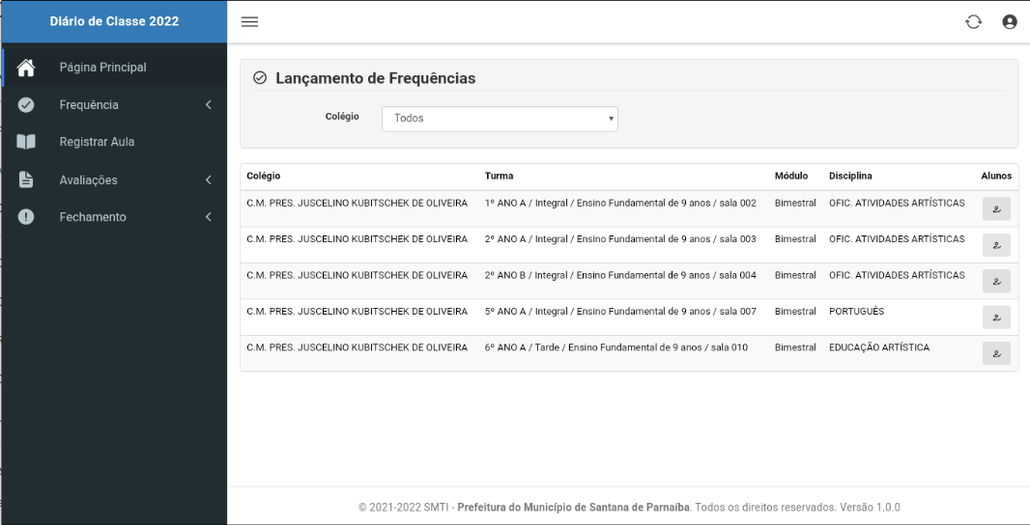Image resolution: width=1030 pixels, height=525 pixels.
Task: Select the 1º ANO A sala 002 cell
Action: coord(620,204)
